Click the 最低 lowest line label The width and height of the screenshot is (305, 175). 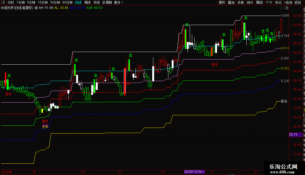pyautogui.click(x=284, y=101)
